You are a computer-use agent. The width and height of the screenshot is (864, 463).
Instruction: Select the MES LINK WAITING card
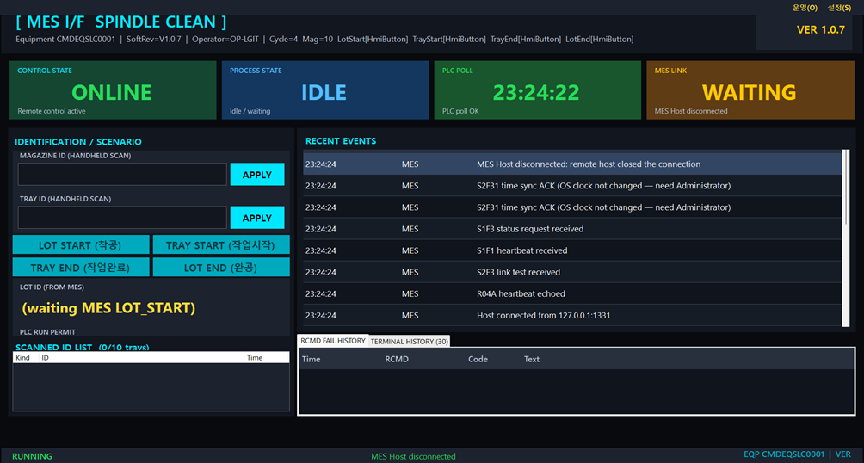pos(750,90)
